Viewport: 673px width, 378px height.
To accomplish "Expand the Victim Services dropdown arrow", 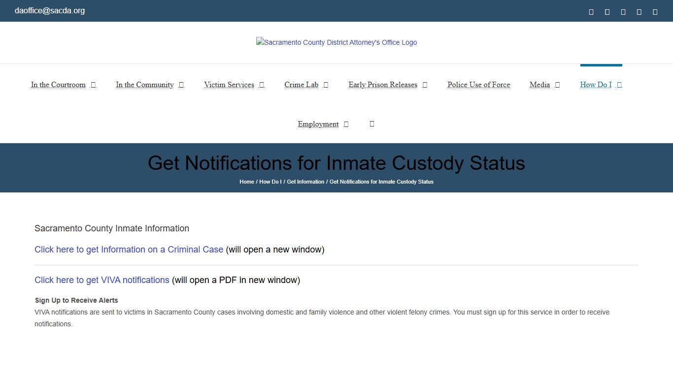I will click(x=262, y=85).
